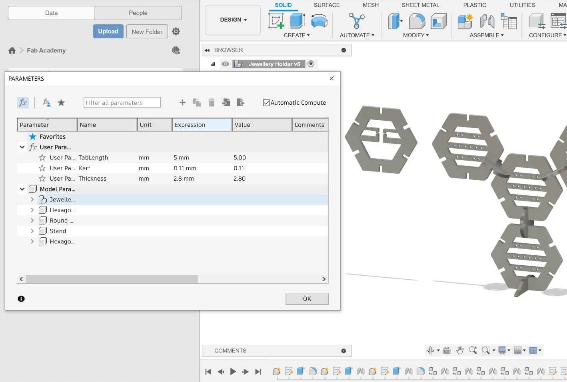Toggle visibility eye of Jewellery Holder v8
The image size is (567, 382).
point(226,64)
